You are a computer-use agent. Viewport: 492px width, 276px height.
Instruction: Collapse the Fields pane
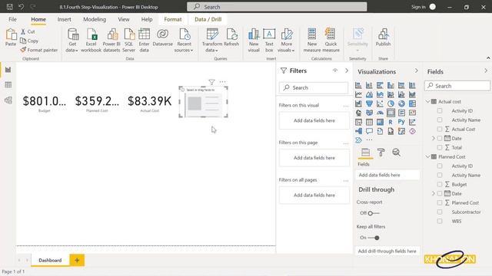click(486, 71)
